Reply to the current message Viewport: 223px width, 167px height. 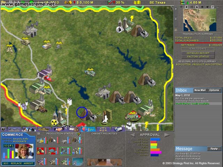pyautogui.click(x=213, y=149)
